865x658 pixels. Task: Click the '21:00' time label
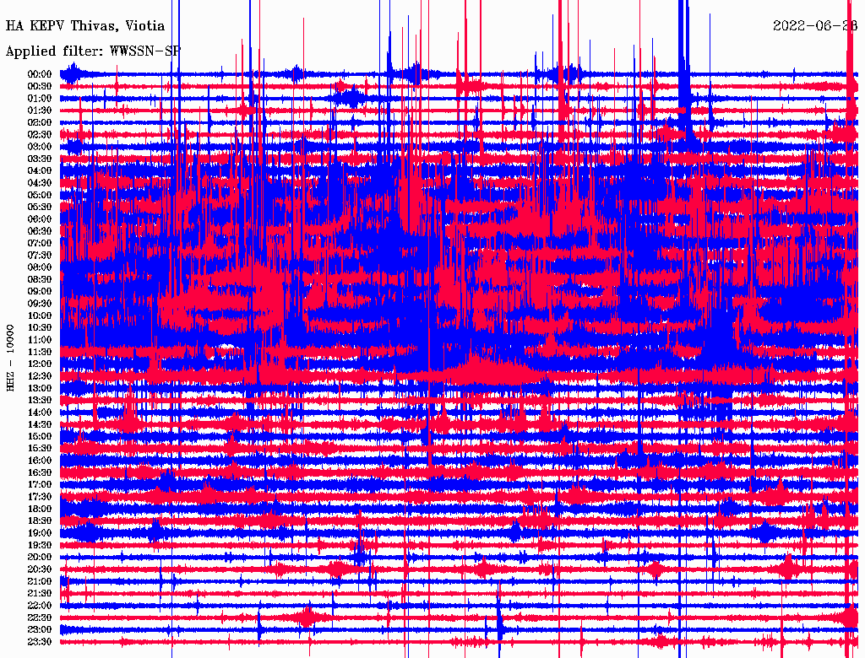[x=40, y=581]
